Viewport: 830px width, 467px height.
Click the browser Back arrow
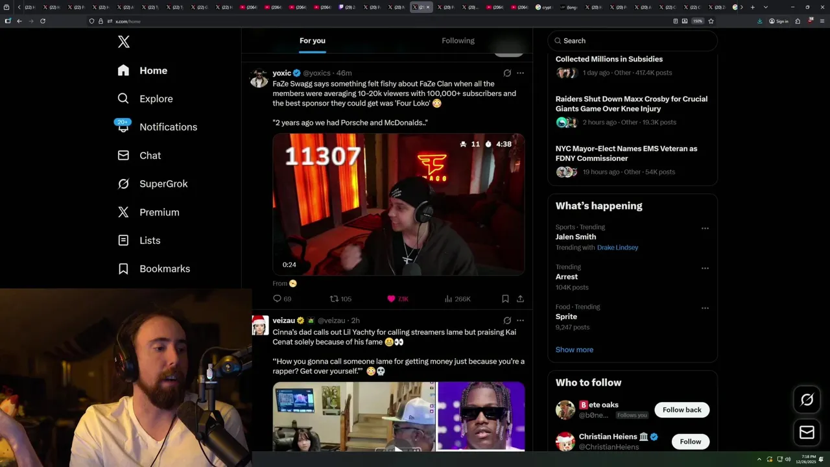point(19,21)
